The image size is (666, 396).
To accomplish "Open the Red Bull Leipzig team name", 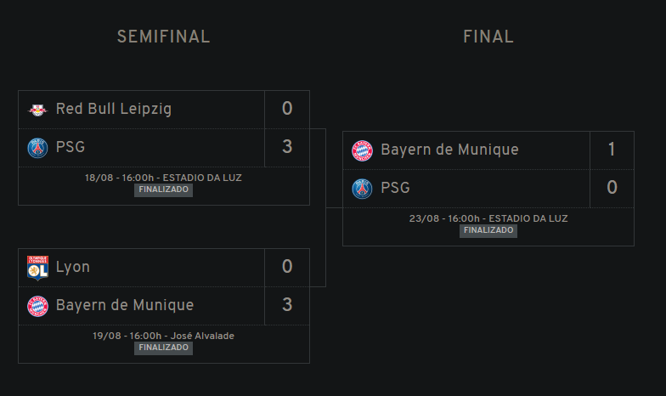I will click(114, 109).
